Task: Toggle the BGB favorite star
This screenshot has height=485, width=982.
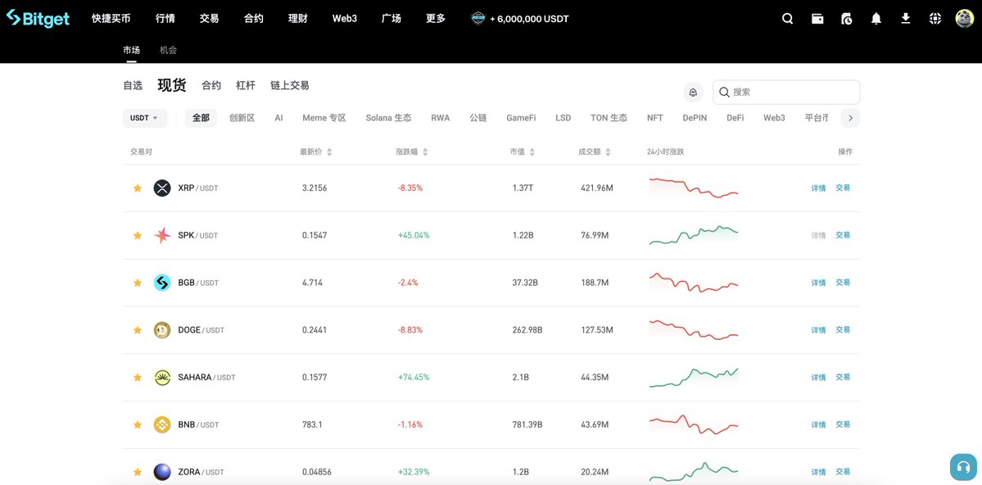Action: (x=138, y=283)
